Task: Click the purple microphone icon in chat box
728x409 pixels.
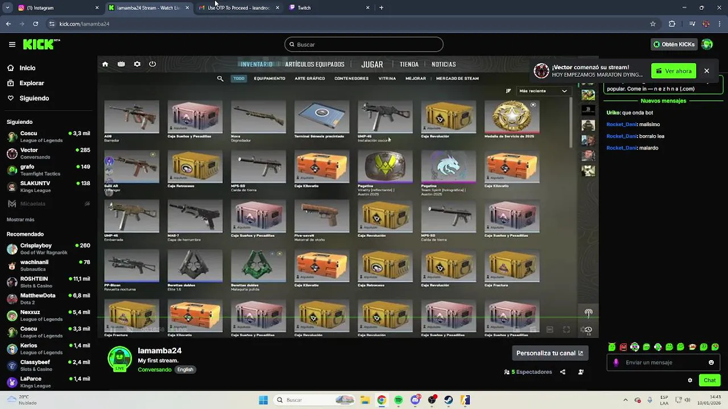Action: click(x=616, y=362)
